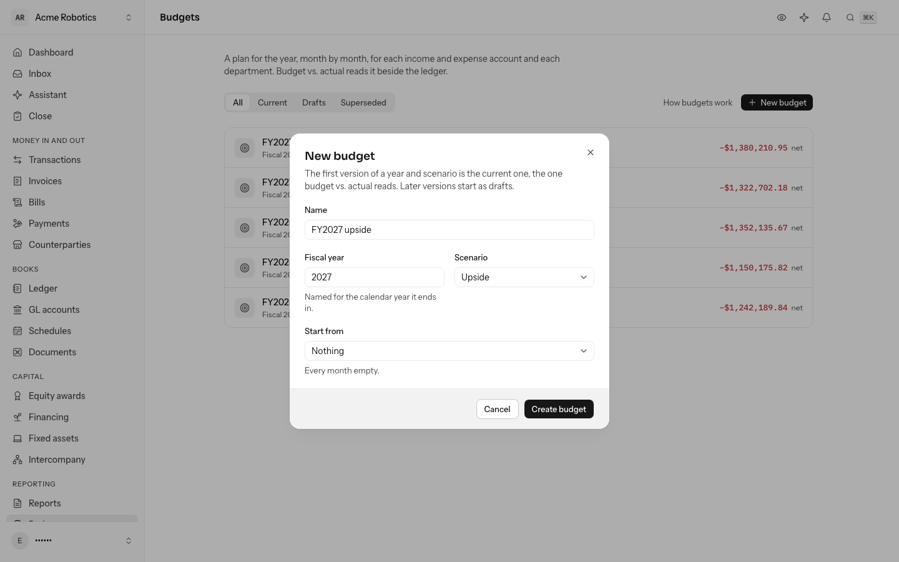This screenshot has height=562, width=899.
Task: Close the New budget dialog with the X
Action: tap(591, 152)
